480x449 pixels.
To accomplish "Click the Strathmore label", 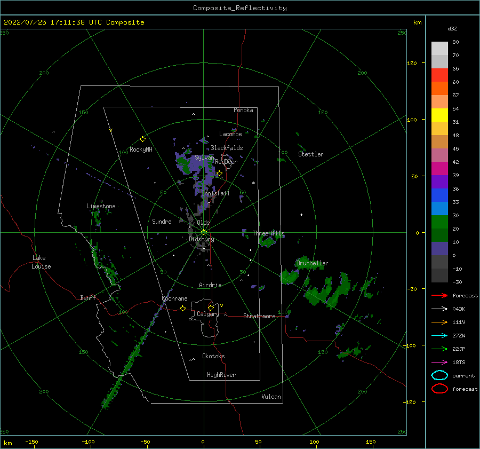I will (259, 316).
